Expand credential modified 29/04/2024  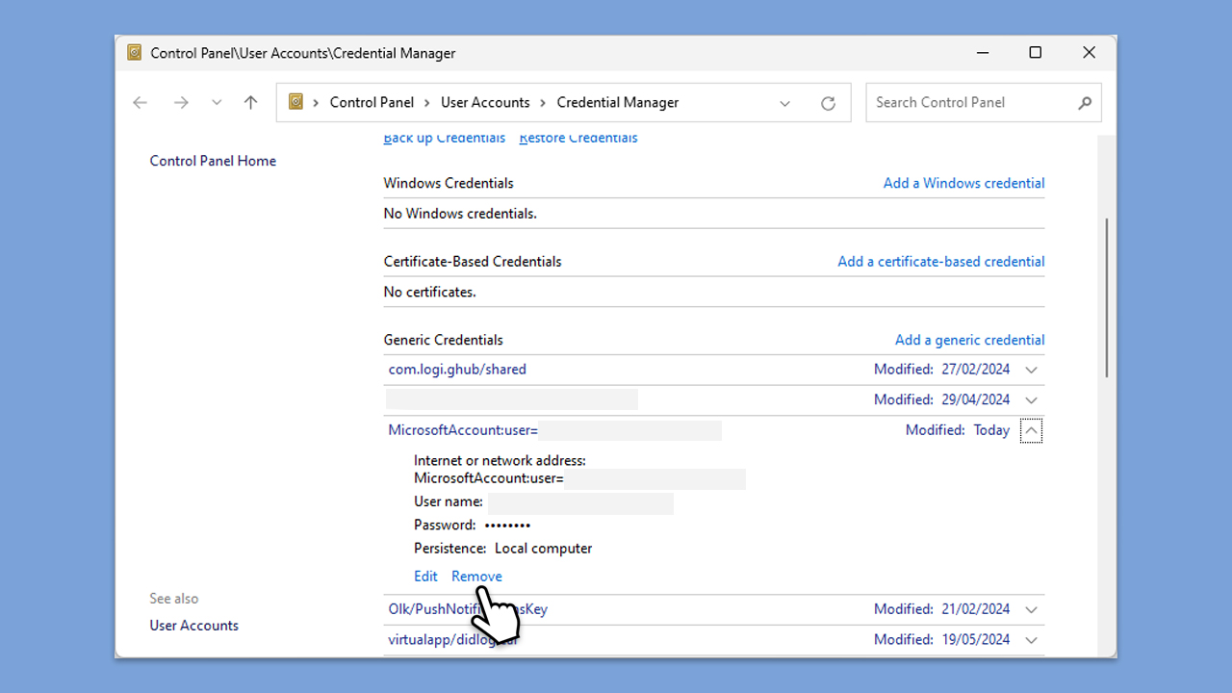tap(1032, 399)
